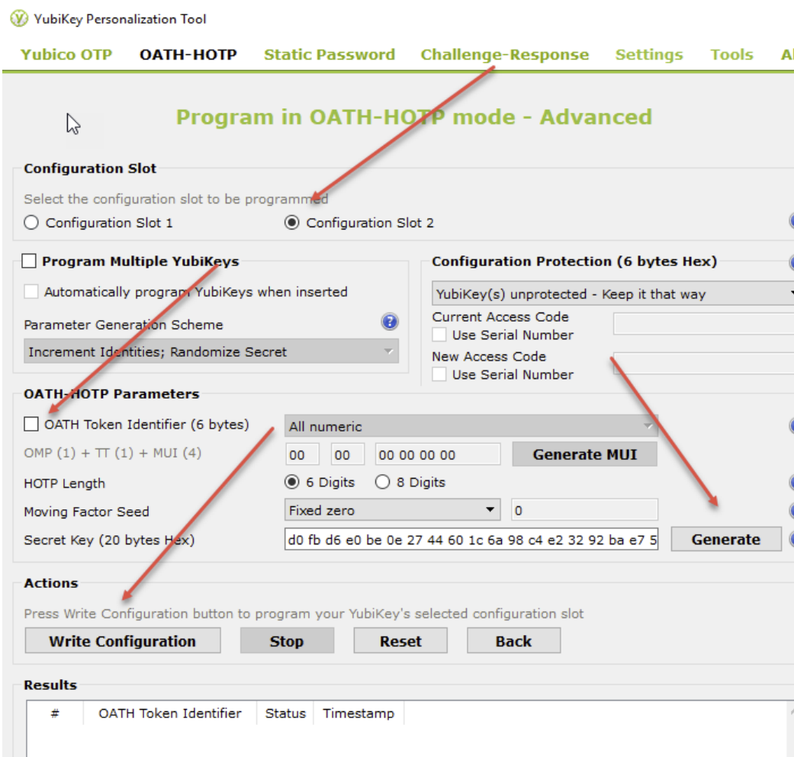794x757 pixels.
Task: Expand the All numeric dropdown
Action: coord(471,426)
